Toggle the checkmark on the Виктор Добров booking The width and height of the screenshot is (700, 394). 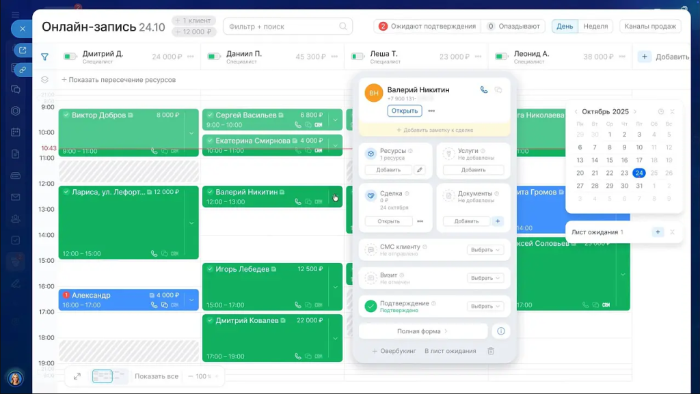pos(66,115)
